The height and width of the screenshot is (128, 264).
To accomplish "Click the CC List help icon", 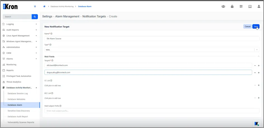I will coord(51,80).
